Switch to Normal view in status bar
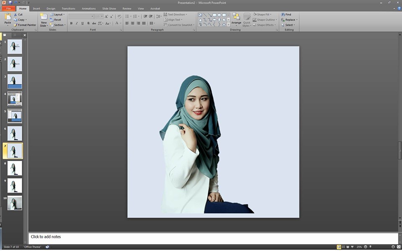The width and height of the screenshot is (402, 251). (339, 247)
